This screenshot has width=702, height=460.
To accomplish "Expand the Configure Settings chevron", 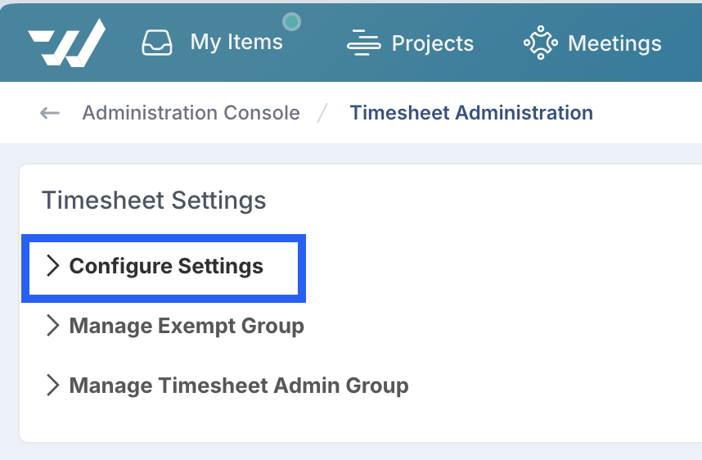I will click(x=53, y=266).
